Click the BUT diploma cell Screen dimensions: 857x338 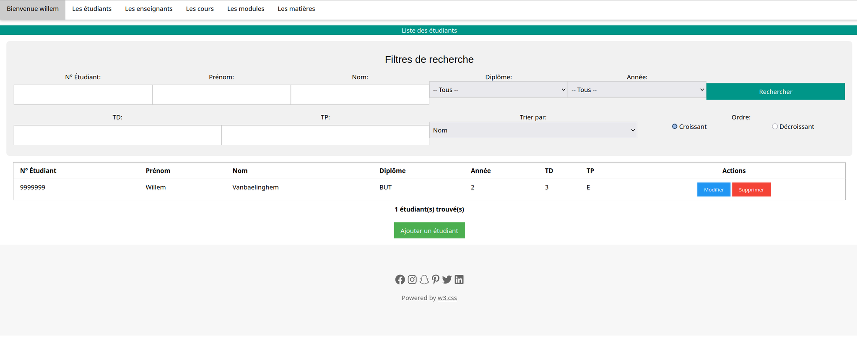386,187
